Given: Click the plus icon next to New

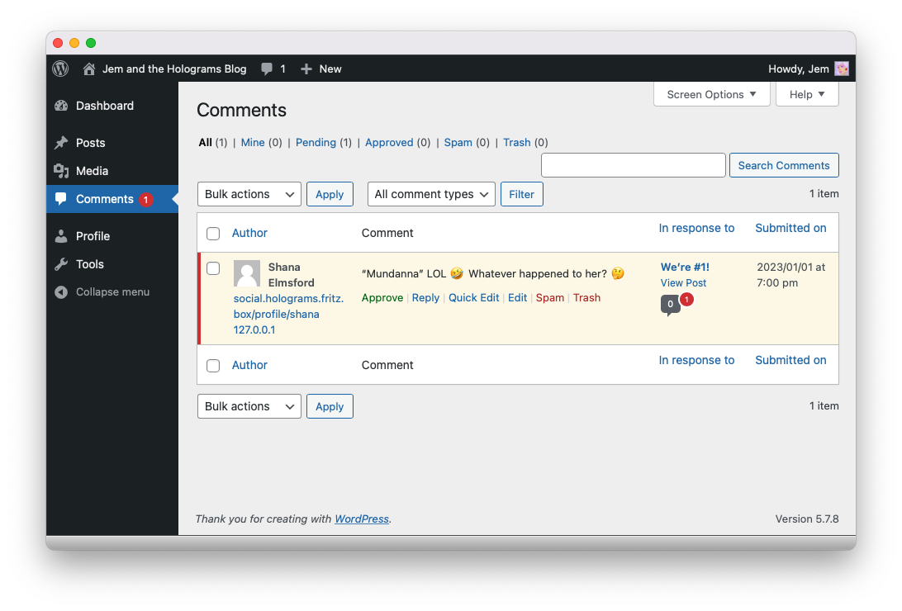Looking at the screenshot, I should [306, 69].
